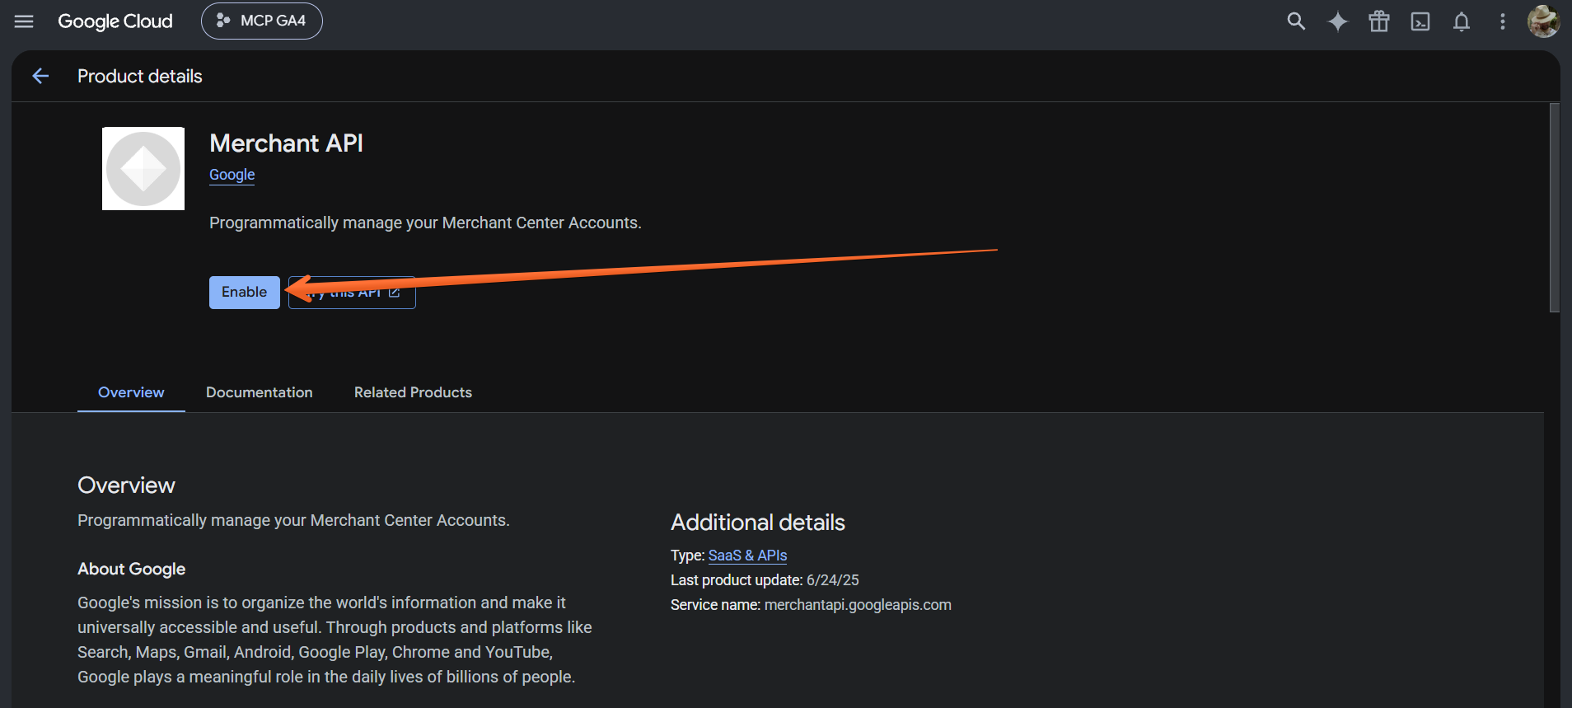Switch to the Documentation tab
This screenshot has height=708, width=1572.
[260, 392]
